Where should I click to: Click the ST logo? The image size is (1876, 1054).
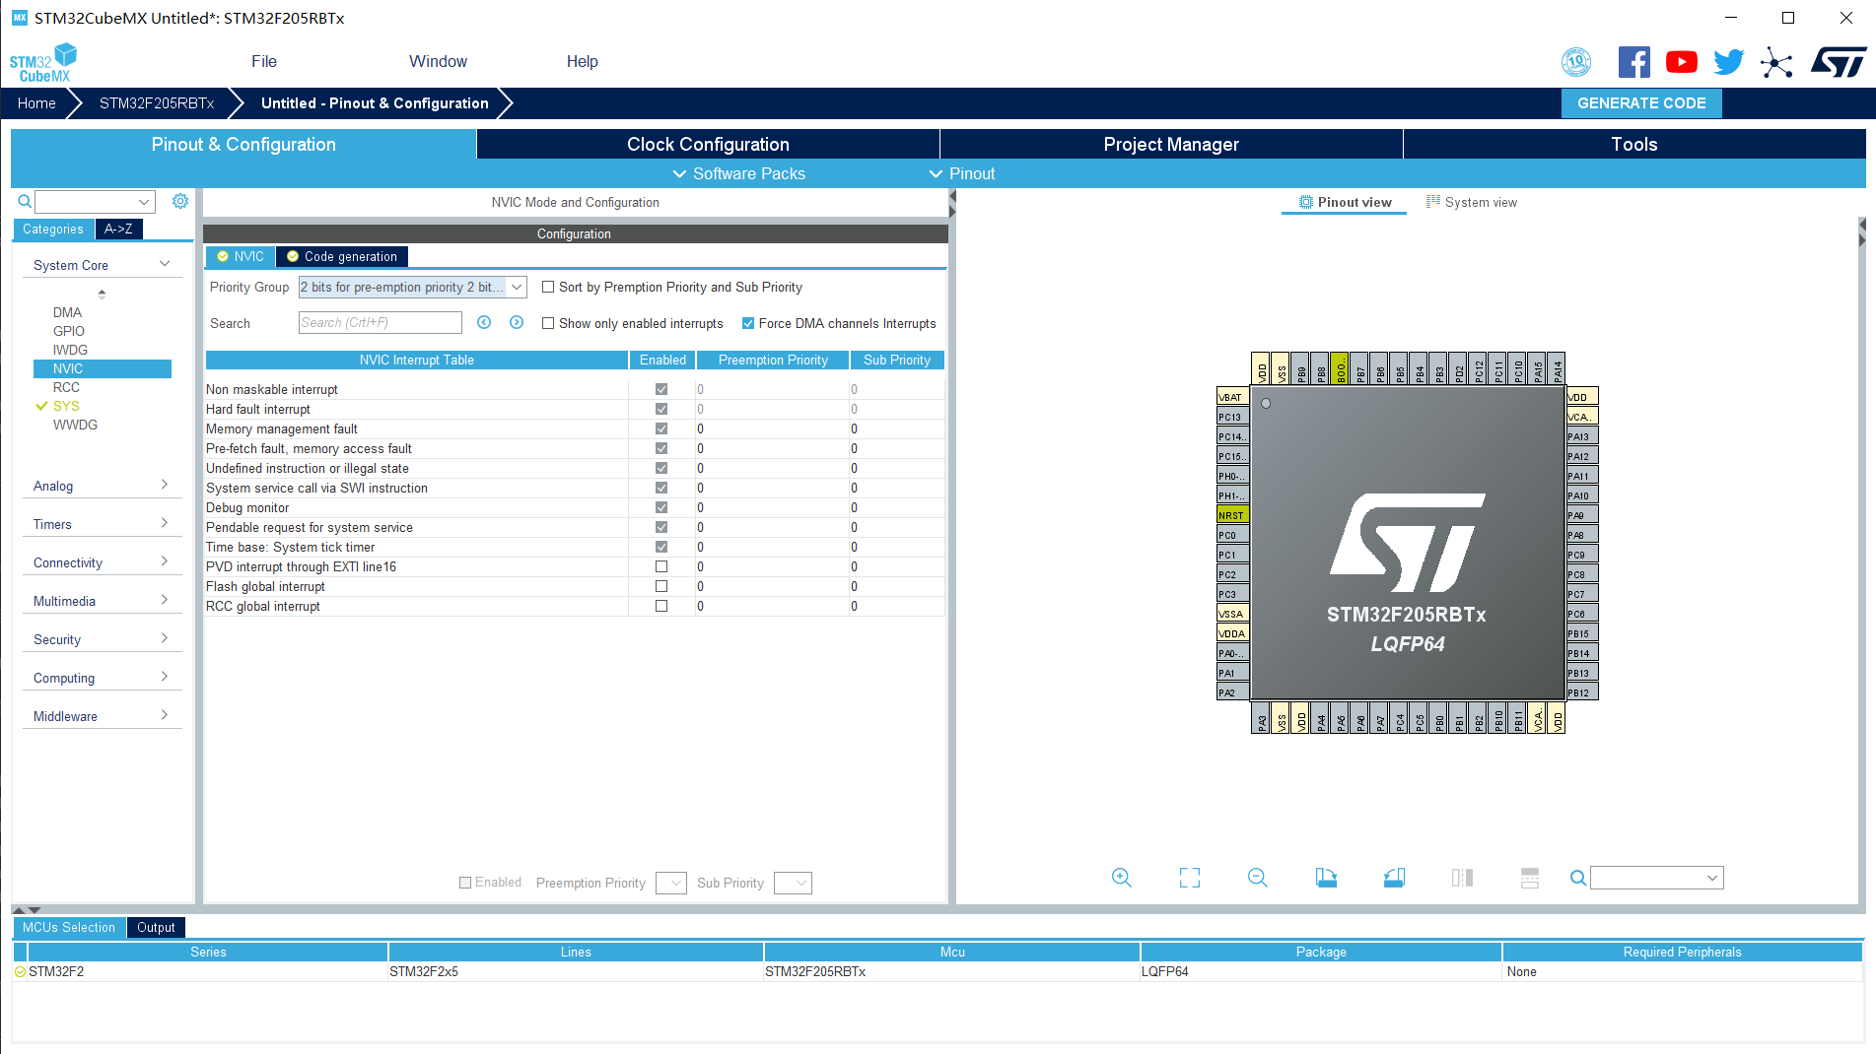pyautogui.click(x=1839, y=62)
